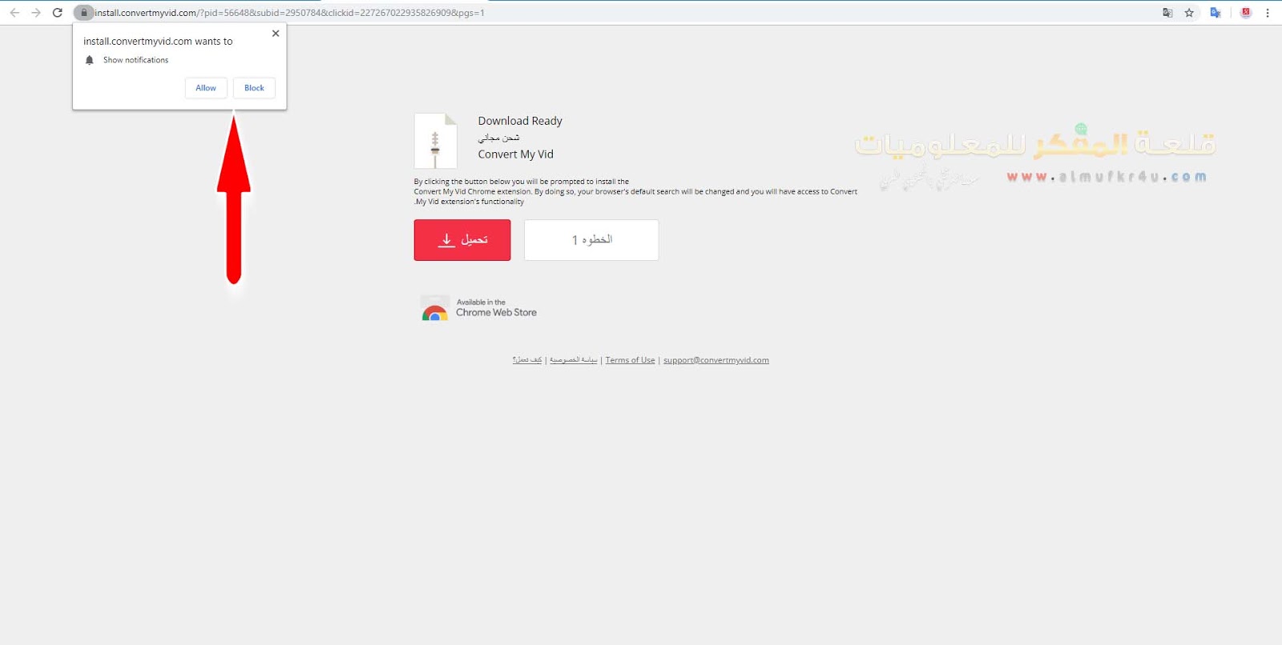Click the Chrome Web Store badge
This screenshot has width=1282, height=645.
point(479,308)
